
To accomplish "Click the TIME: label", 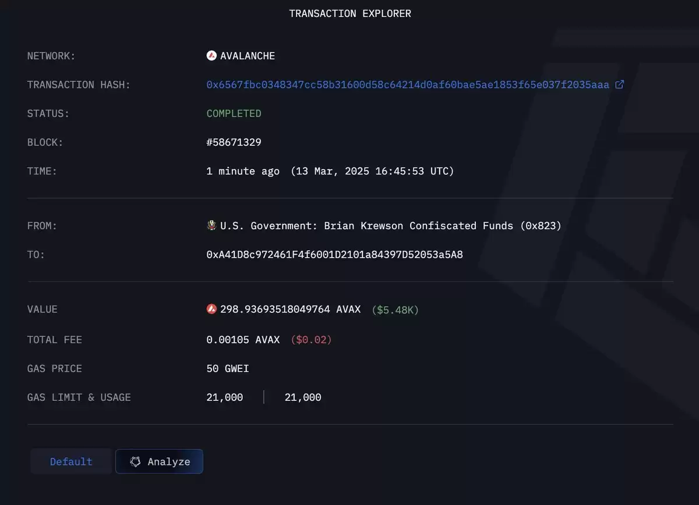I will [x=42, y=171].
